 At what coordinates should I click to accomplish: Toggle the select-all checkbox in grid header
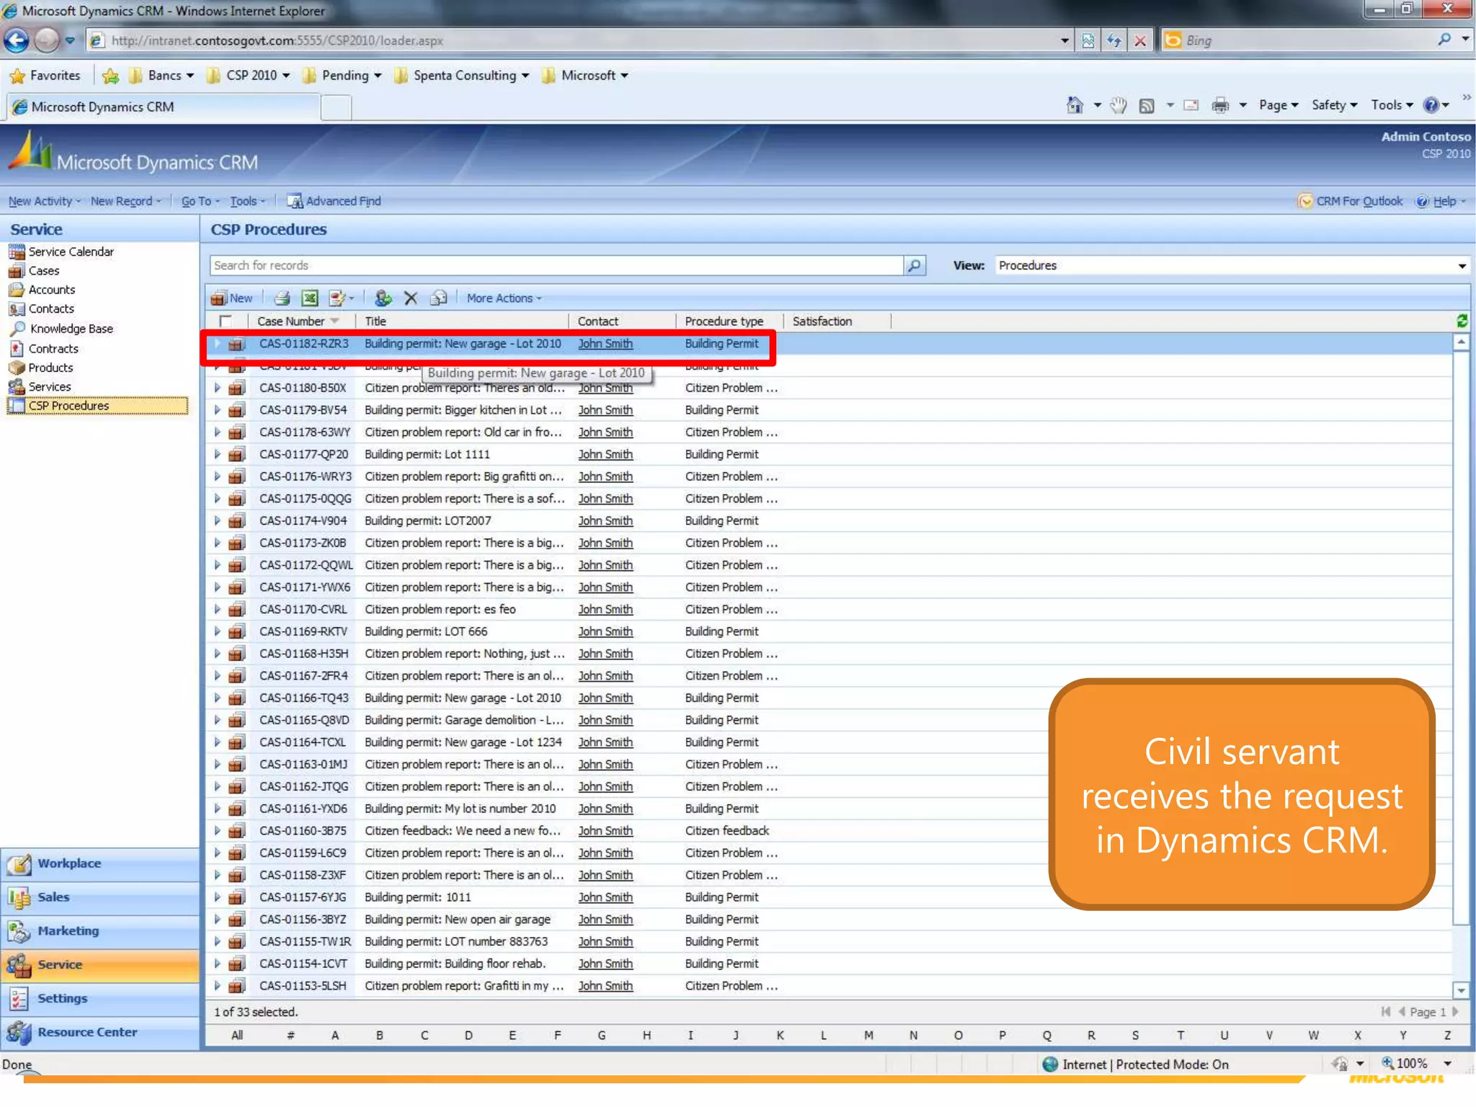pyautogui.click(x=226, y=321)
